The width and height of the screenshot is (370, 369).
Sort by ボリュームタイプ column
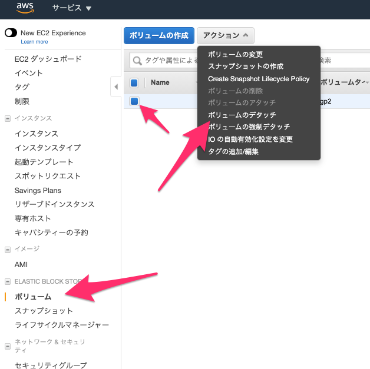pos(343,82)
